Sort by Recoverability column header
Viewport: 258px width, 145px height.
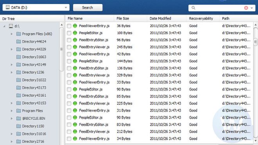point(203,18)
